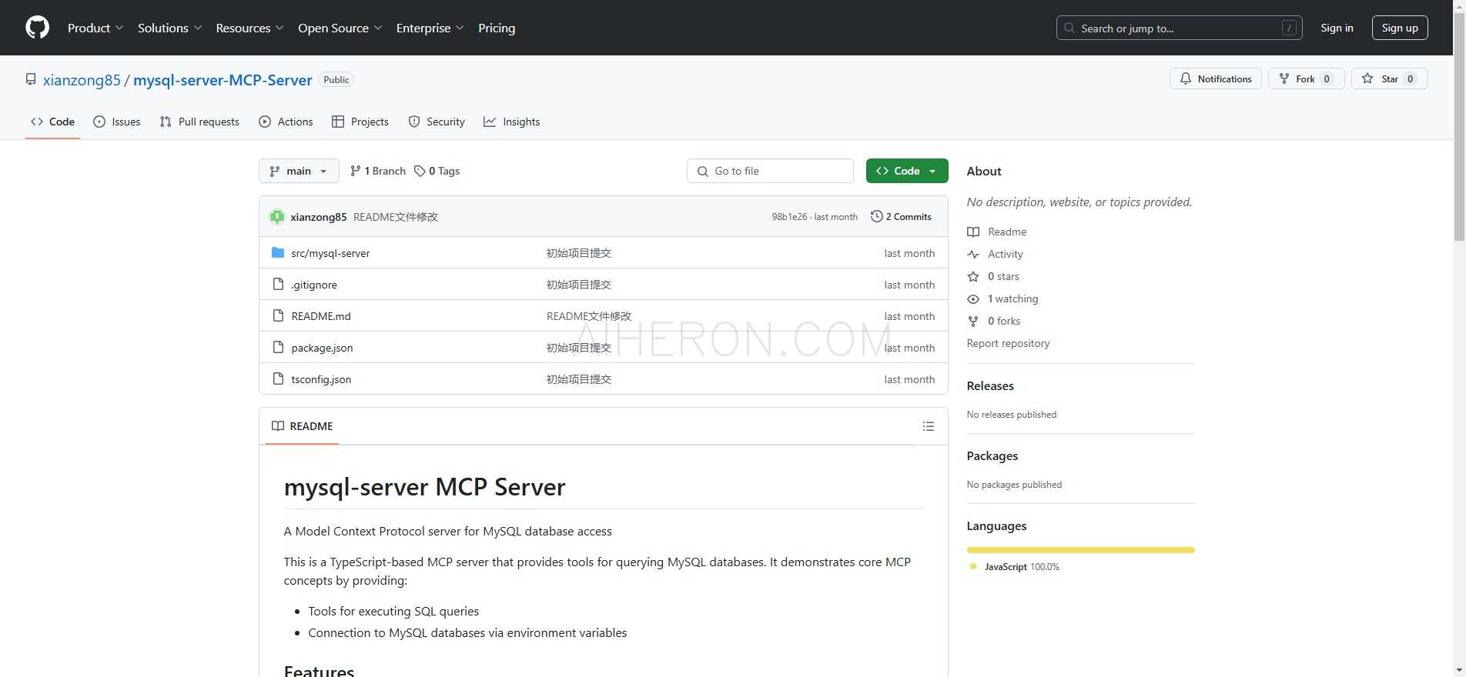Click the book icon beside Readme

point(973,232)
